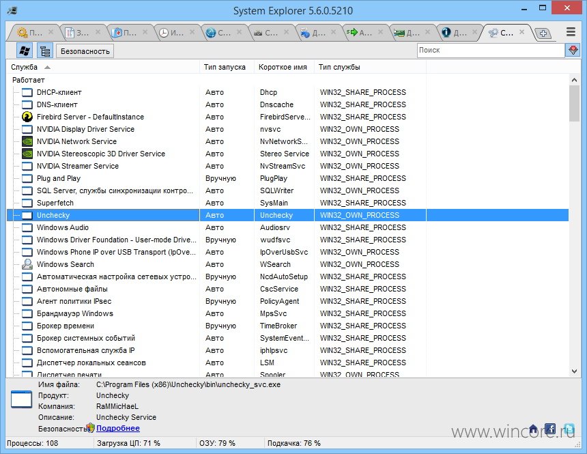Click the Windows Search magnifier icon
The height and width of the screenshot is (454, 587).
[x=27, y=264]
